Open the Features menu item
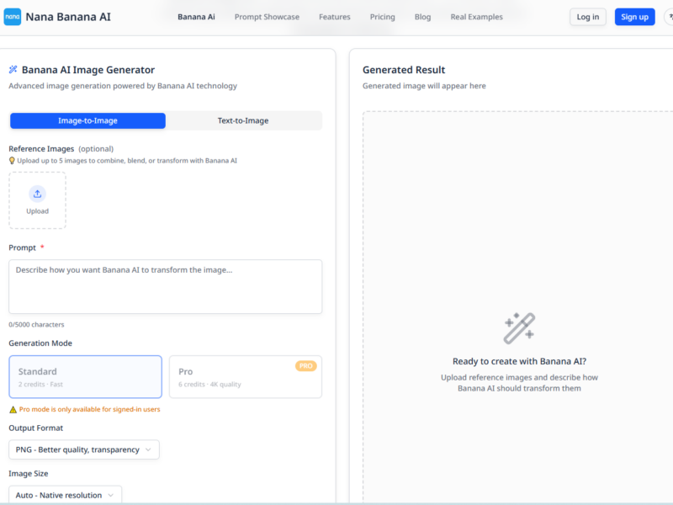The image size is (673, 505). [335, 16]
